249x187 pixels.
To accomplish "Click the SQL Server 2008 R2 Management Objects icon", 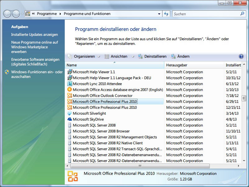I will (69, 137).
